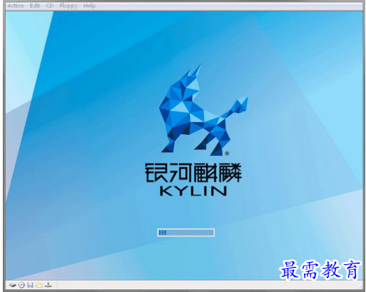The width and height of the screenshot is (366, 292).
Task: Click the hard disk status icon
Action: 13,285
